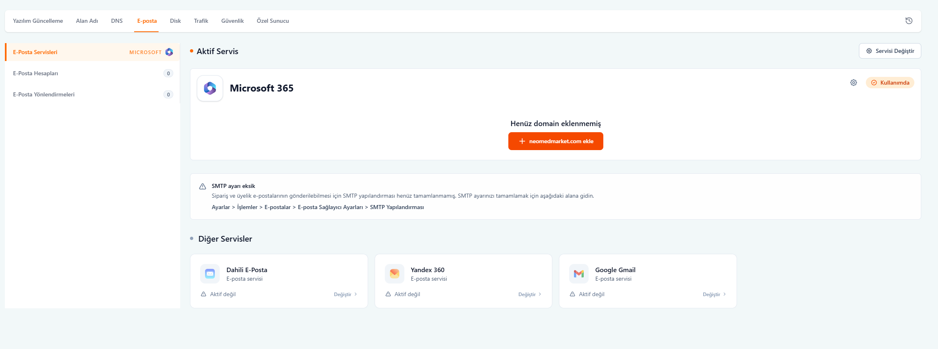Open the Yazılım Güncelleme tab
This screenshot has width=938, height=349.
pyautogui.click(x=38, y=21)
